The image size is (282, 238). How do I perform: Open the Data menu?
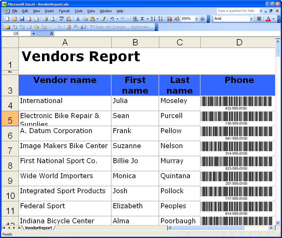tap(91, 11)
